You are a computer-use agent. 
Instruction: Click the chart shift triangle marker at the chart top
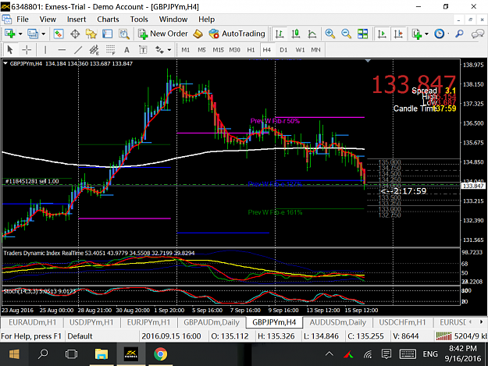click(368, 61)
